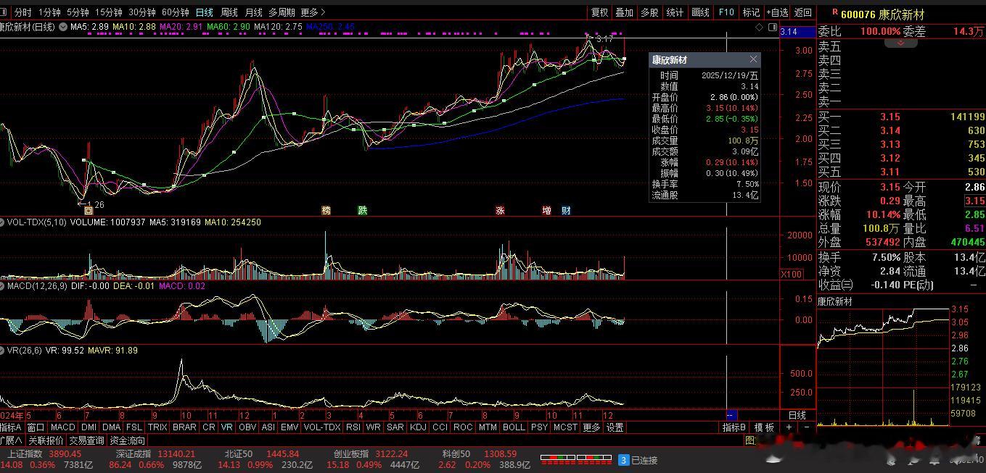The width and height of the screenshot is (986, 473).
Task: Click the 财 event marker on chart
Action: (566, 211)
